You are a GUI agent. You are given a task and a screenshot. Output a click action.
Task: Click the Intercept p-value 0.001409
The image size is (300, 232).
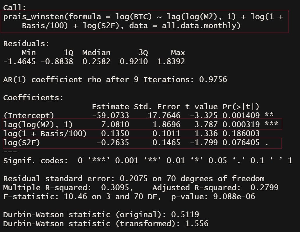[x=241, y=116]
